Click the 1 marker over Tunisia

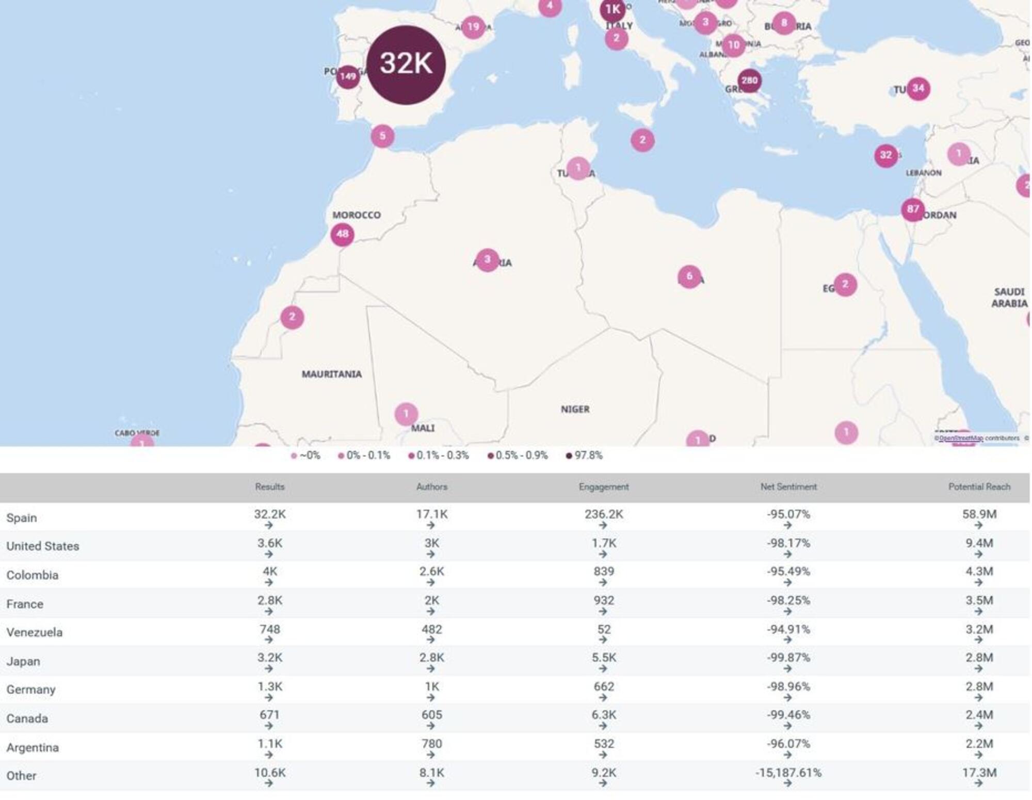pos(578,168)
